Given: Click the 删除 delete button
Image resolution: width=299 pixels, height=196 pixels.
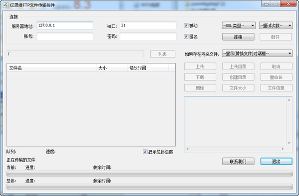Looking at the screenshot, I should [x=200, y=88].
